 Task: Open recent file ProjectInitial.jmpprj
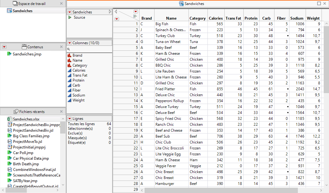[x=29, y=147]
